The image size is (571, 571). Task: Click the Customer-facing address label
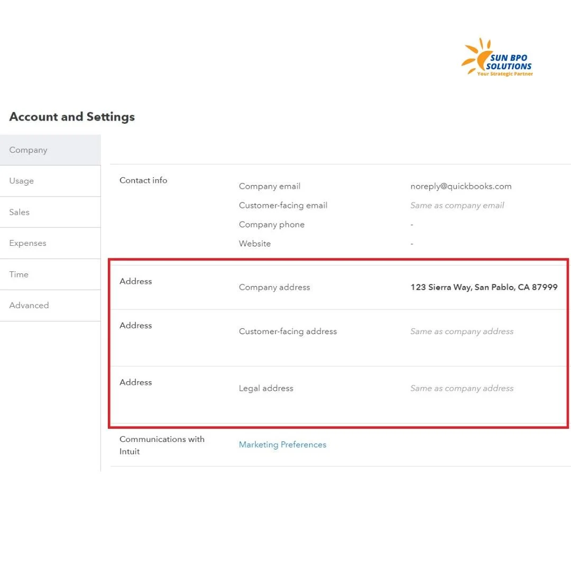tap(288, 331)
